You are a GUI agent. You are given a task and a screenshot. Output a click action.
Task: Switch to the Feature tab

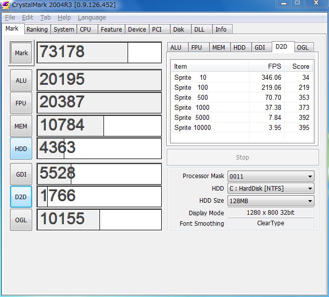coord(111,29)
